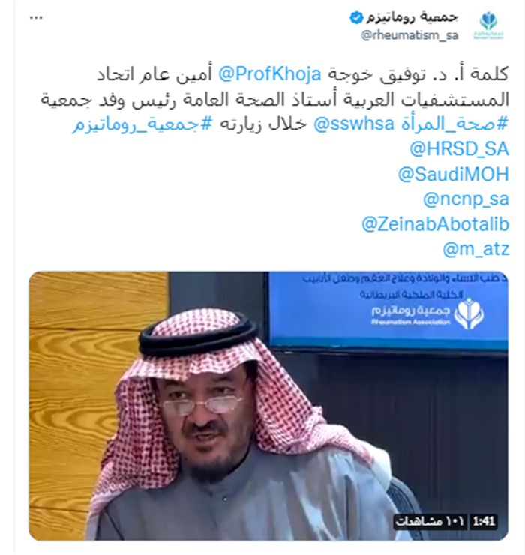Open the three-dots more options menu
Image resolution: width=525 pixels, height=555 pixels.
pos(36,18)
